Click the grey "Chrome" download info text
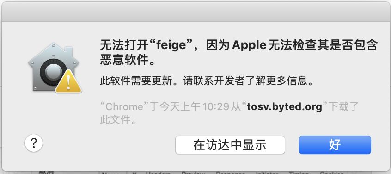Screen dimensions: 391x174 [x=229, y=113]
